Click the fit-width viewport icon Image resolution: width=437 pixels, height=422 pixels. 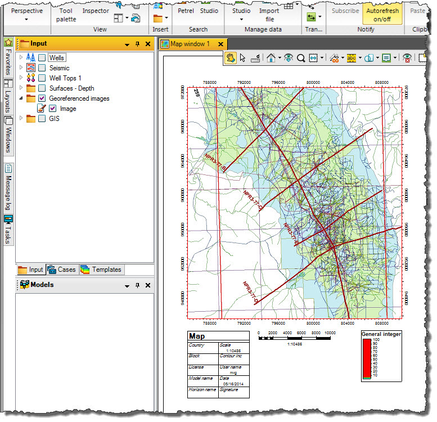tap(313, 57)
